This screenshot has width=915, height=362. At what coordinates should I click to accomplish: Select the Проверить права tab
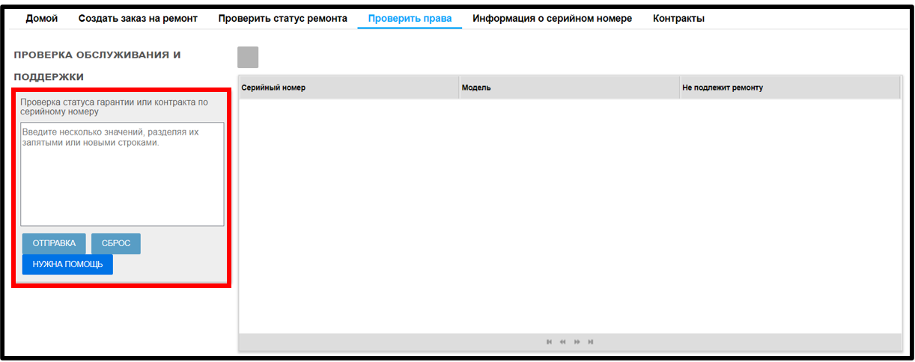[410, 18]
